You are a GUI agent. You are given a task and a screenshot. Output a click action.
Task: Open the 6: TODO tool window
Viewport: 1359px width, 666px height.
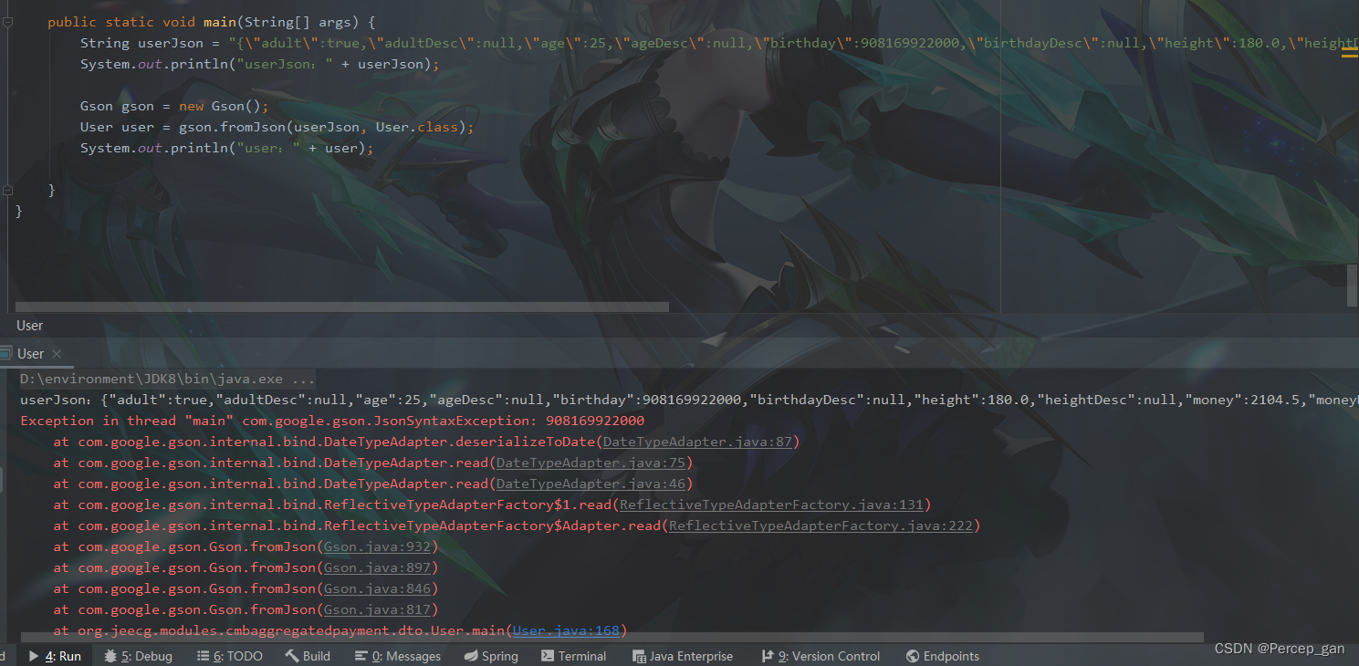230,656
